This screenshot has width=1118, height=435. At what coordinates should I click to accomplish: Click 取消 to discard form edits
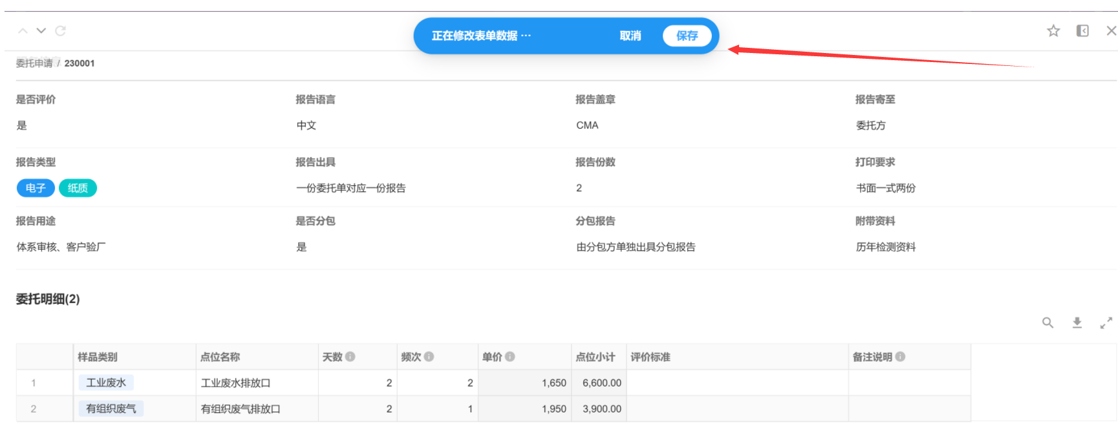click(630, 36)
